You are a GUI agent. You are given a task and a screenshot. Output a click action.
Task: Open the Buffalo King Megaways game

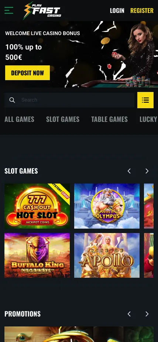click(x=37, y=256)
